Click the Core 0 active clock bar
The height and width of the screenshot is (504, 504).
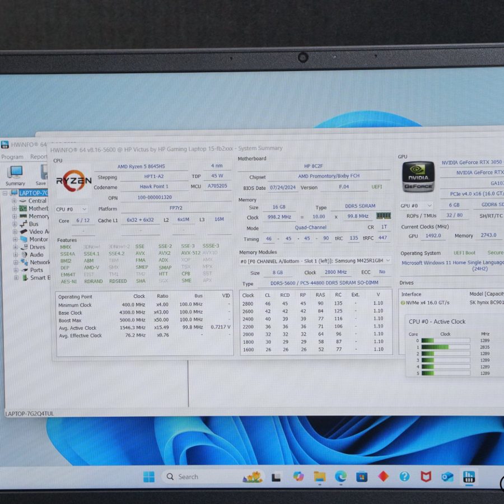tap(446, 340)
